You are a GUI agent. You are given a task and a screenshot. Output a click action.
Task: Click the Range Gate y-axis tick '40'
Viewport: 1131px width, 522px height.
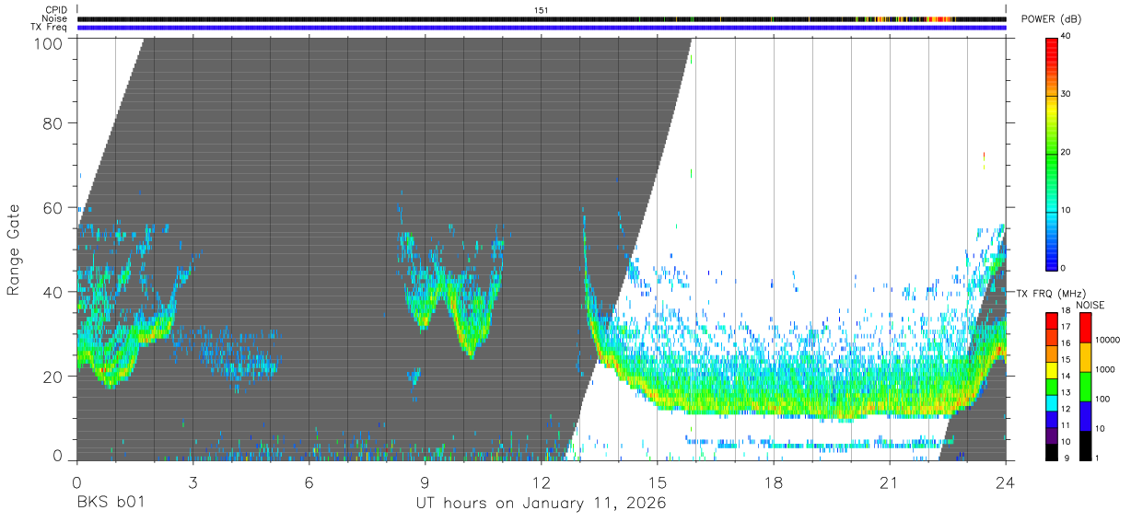click(53, 292)
